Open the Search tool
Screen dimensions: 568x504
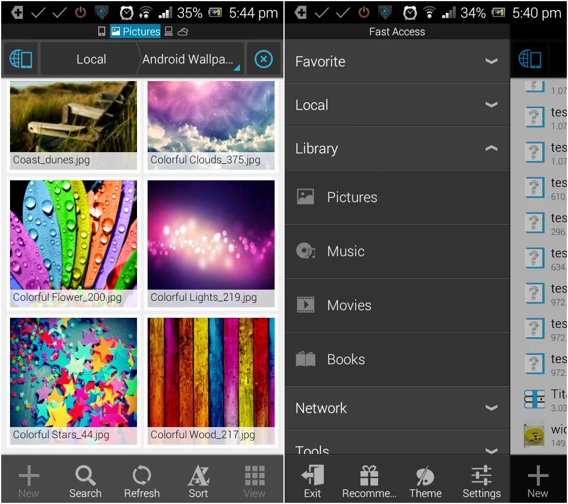click(85, 480)
